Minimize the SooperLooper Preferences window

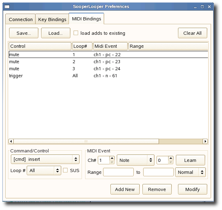(x=195, y=7)
